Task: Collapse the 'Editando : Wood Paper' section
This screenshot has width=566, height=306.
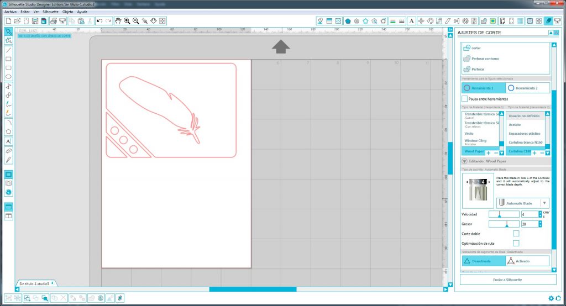Action: click(464, 161)
